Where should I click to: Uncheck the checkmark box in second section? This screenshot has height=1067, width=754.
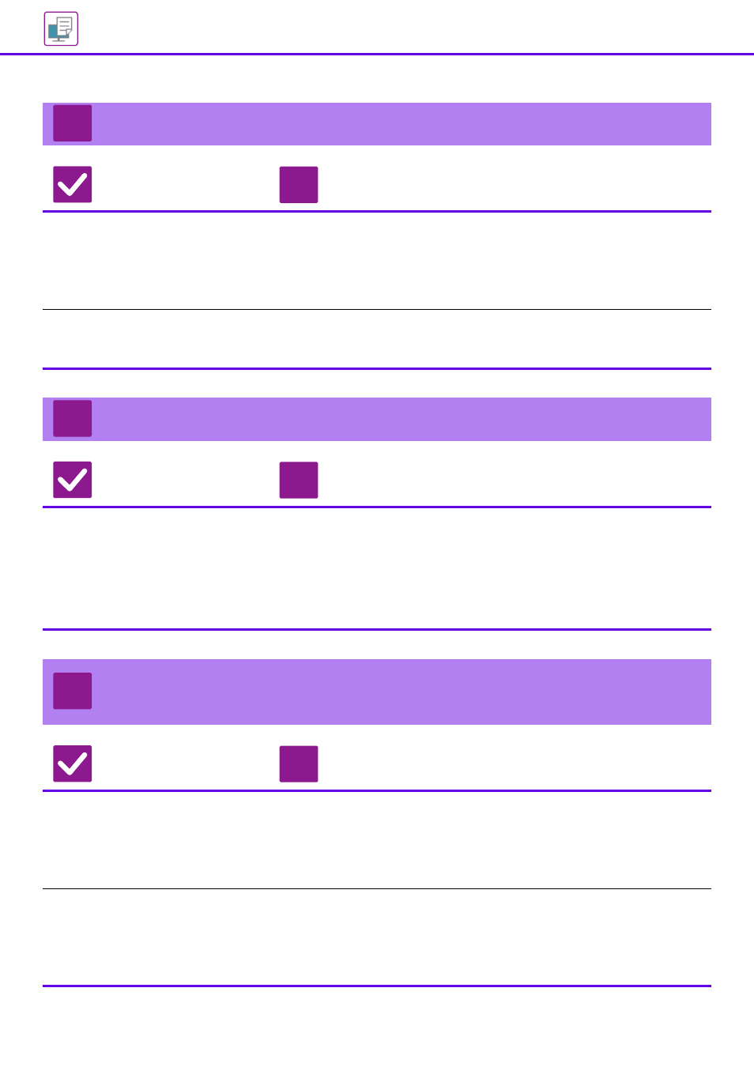coord(73,481)
